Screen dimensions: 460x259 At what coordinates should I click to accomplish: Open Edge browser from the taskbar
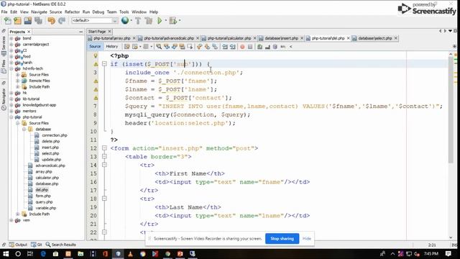pos(43,254)
